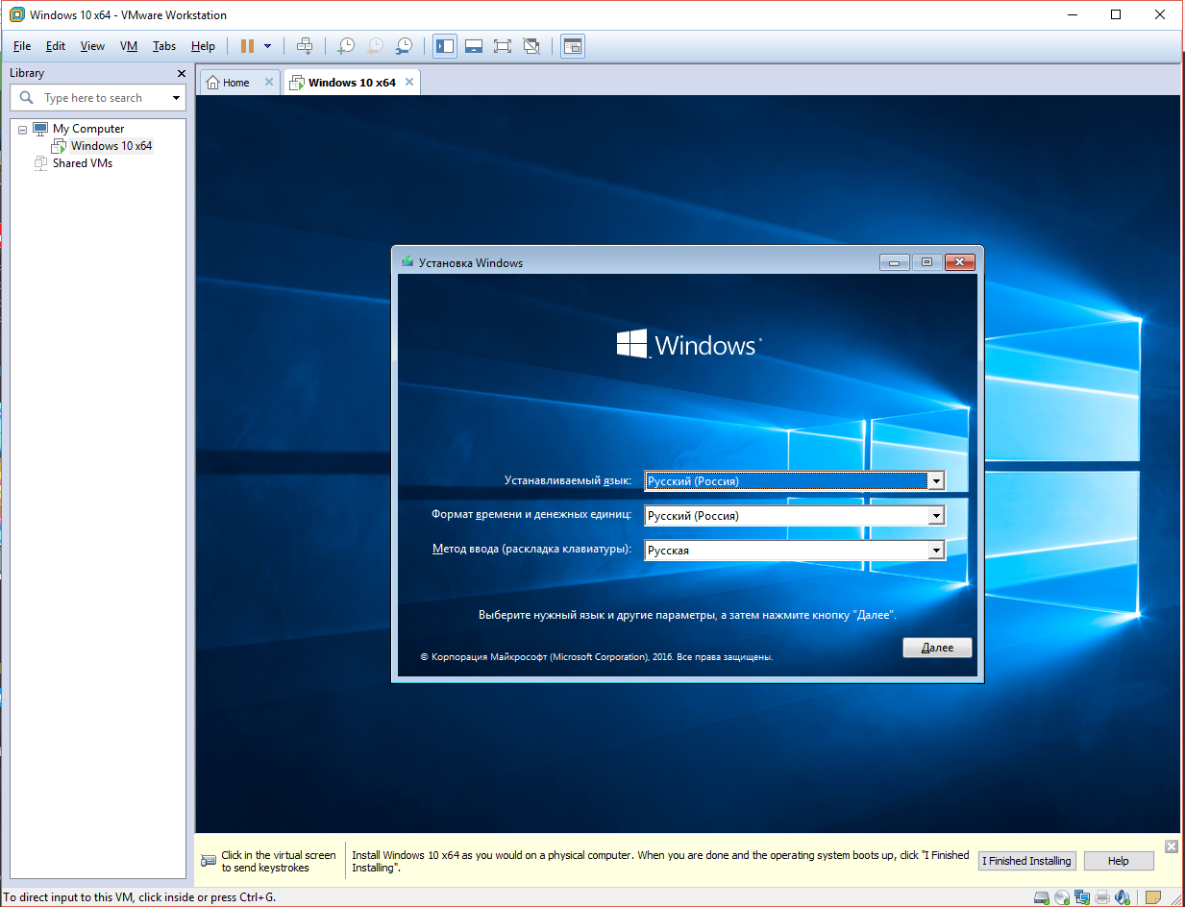
Task: Click the sound card status icon
Action: pos(1123,897)
